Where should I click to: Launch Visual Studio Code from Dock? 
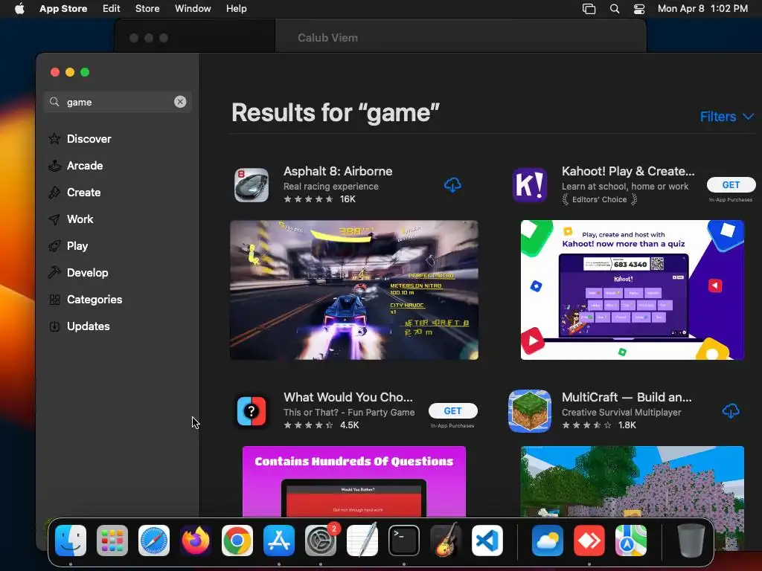pyautogui.click(x=487, y=541)
